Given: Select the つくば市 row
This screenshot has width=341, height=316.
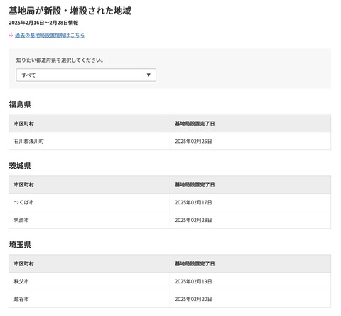Looking at the screenshot, I should click(170, 202).
